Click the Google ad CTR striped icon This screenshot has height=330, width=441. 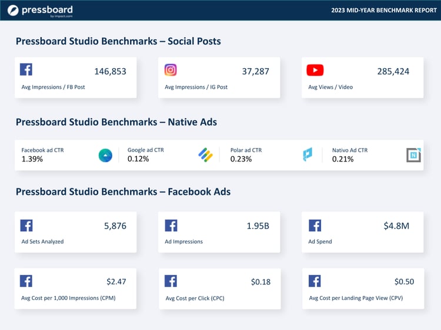[205, 155]
